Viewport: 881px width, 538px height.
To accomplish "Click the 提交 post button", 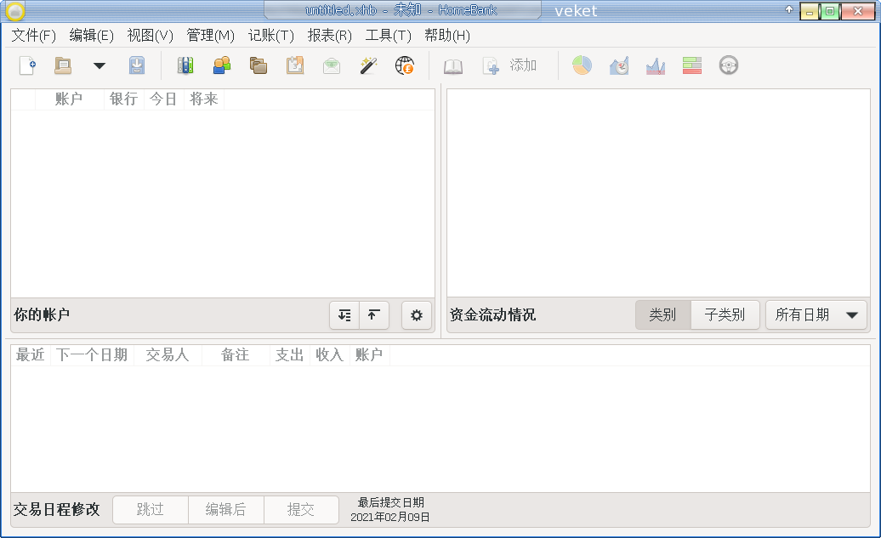I will point(301,509).
